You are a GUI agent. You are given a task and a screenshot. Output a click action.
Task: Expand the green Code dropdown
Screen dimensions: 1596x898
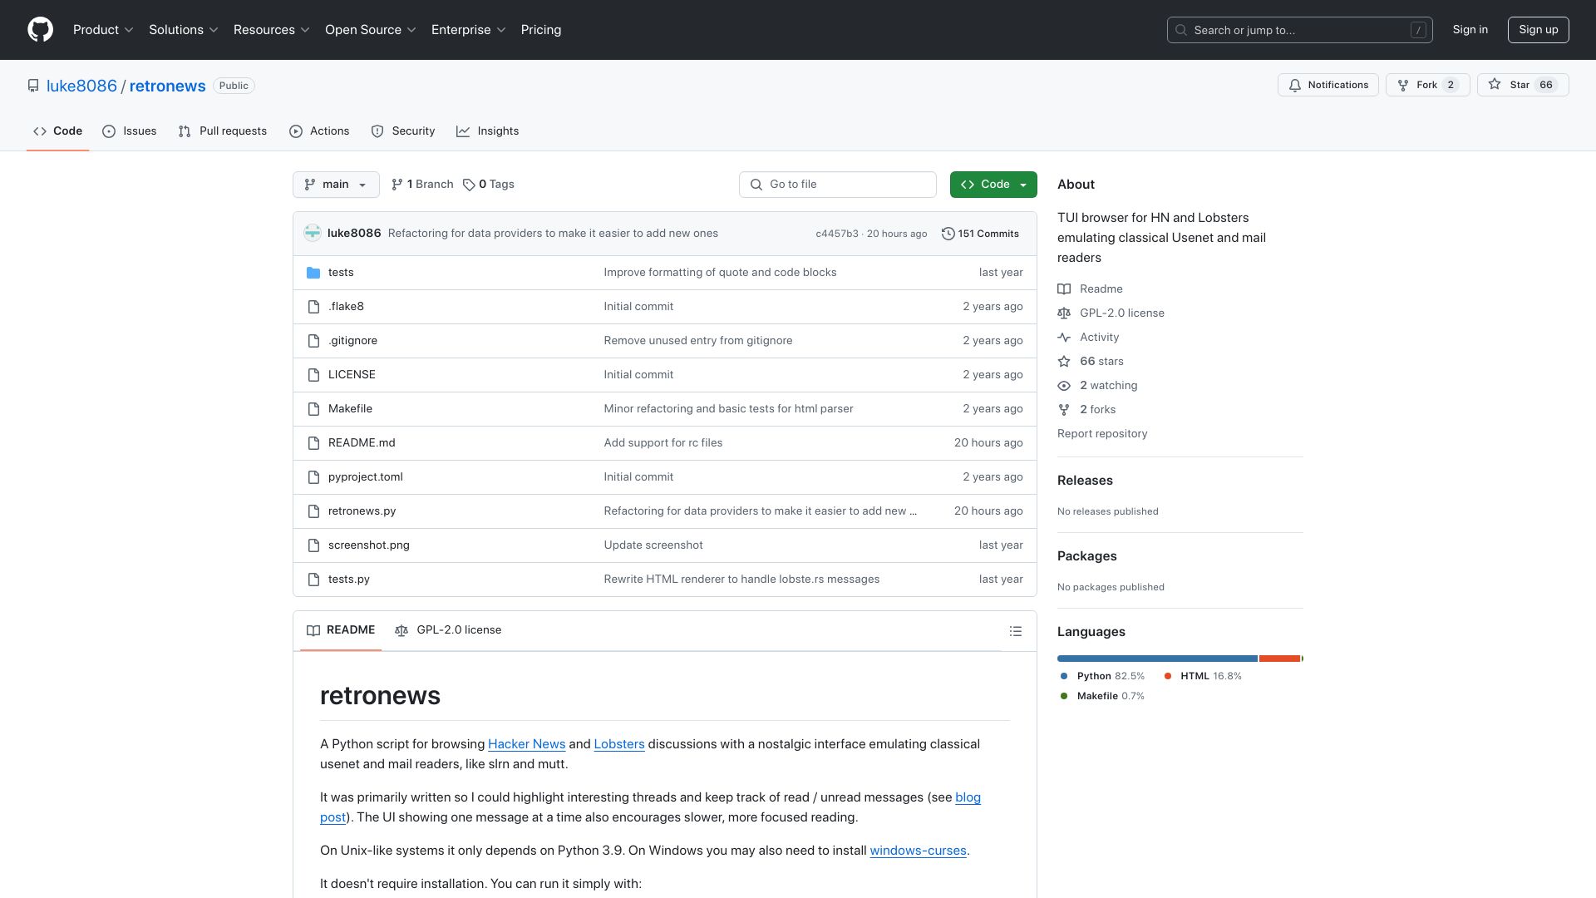[993, 185]
